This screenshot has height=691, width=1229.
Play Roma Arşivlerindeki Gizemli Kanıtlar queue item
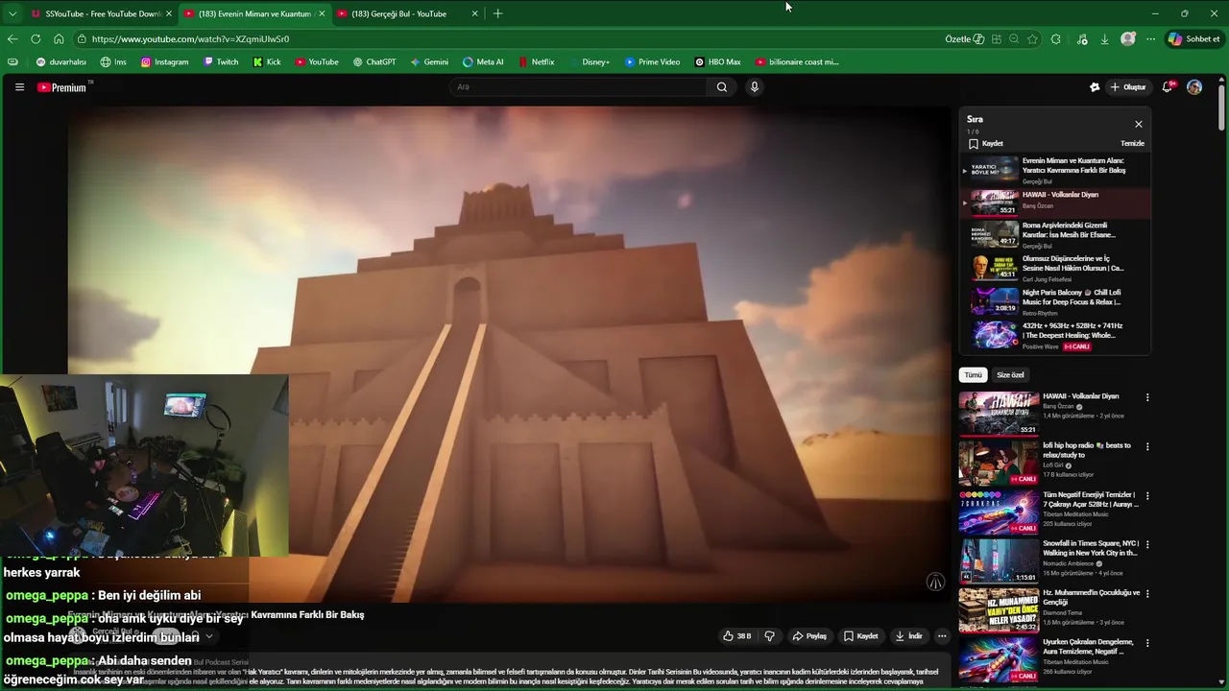click(x=1056, y=235)
